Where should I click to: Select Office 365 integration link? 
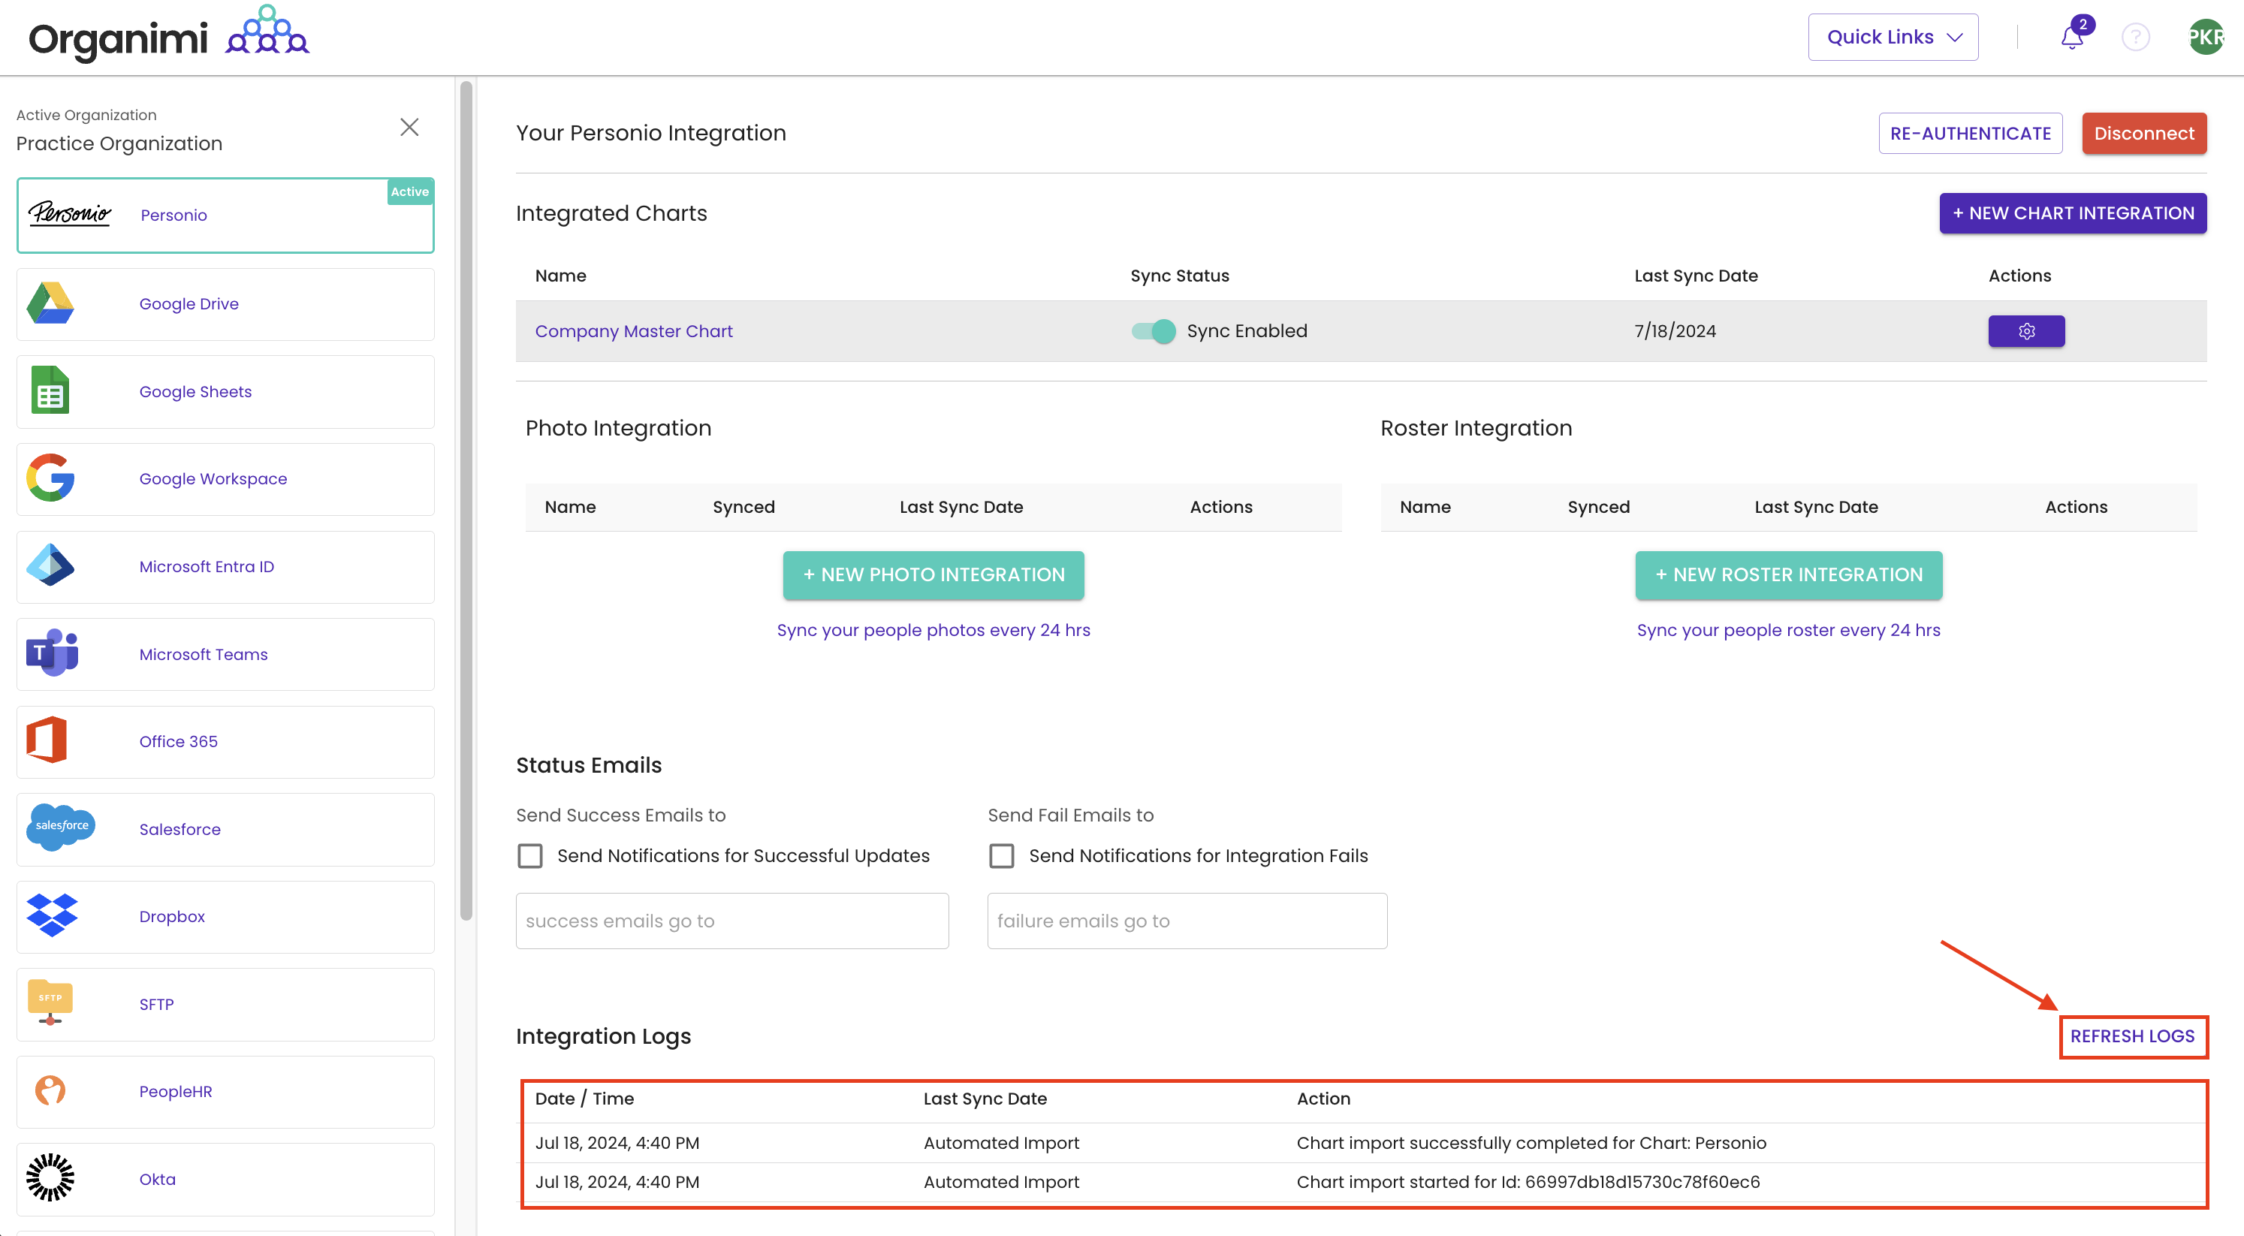coord(178,741)
